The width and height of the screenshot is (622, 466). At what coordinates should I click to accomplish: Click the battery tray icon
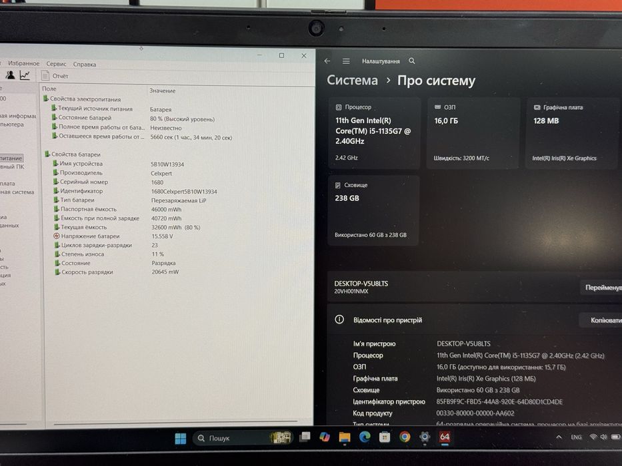click(615, 437)
